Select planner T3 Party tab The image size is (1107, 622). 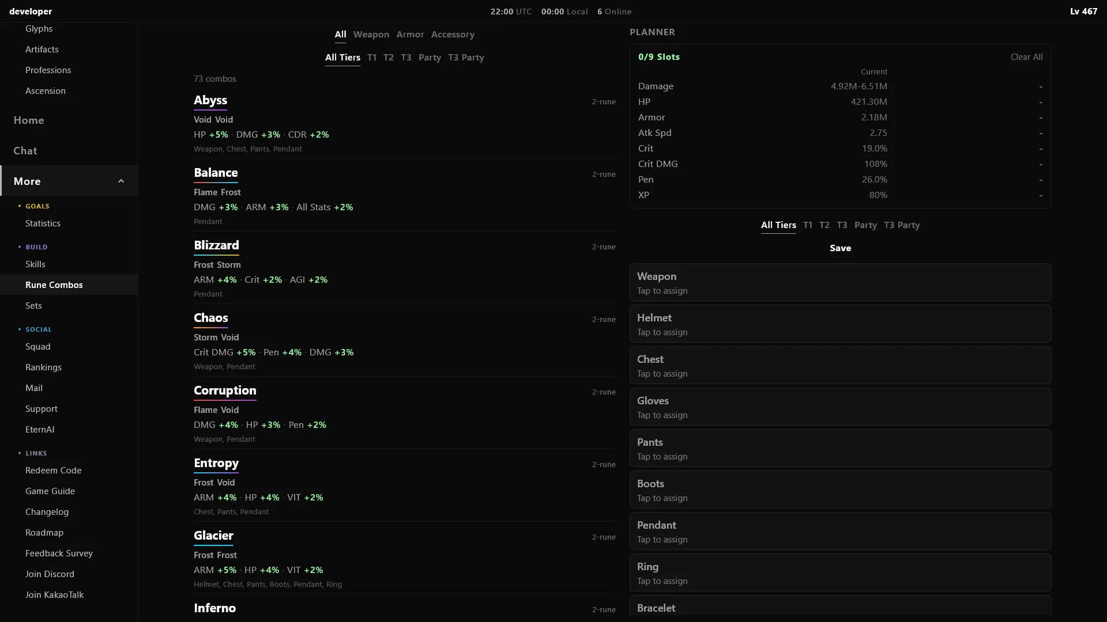tap(902, 225)
